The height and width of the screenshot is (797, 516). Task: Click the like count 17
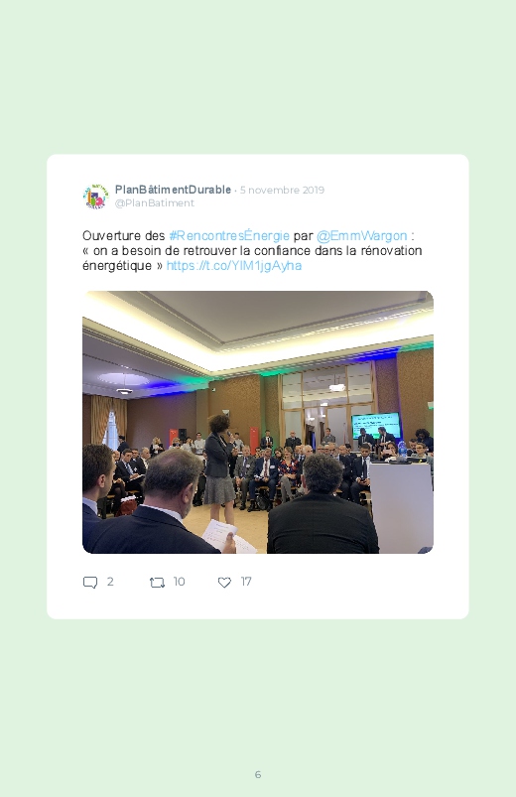tap(246, 582)
